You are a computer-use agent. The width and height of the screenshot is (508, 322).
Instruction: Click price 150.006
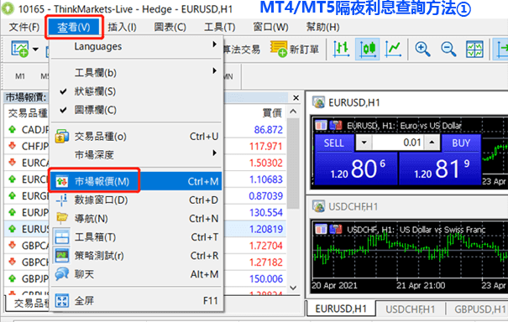coord(265,278)
